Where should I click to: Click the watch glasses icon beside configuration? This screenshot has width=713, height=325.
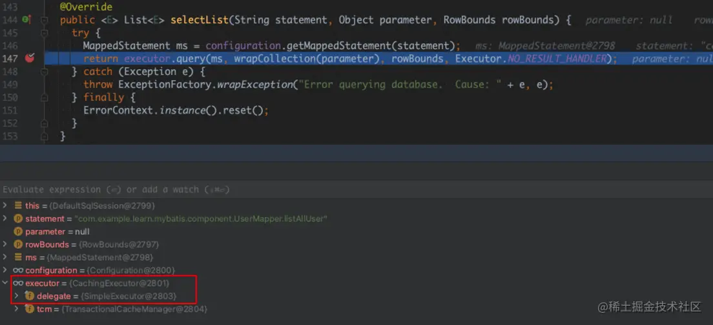[18, 270]
